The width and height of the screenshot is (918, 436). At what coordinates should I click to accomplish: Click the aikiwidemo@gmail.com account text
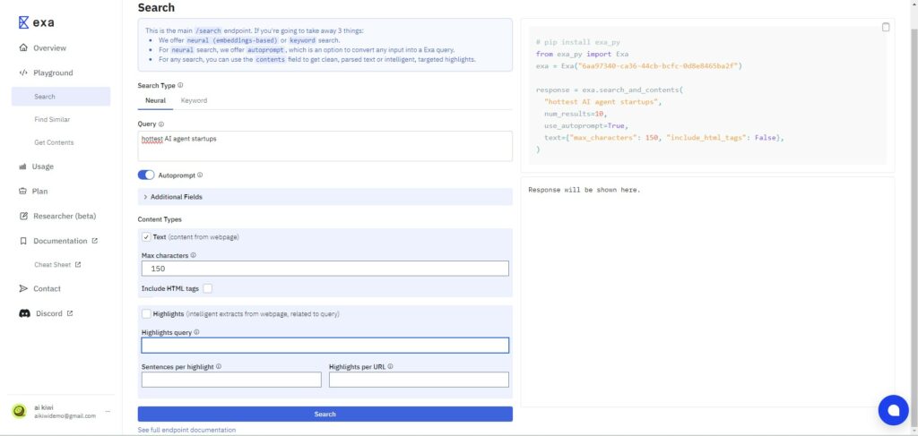65,415
